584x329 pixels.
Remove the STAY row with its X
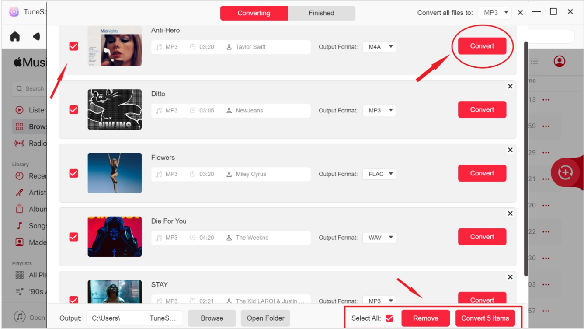point(510,277)
